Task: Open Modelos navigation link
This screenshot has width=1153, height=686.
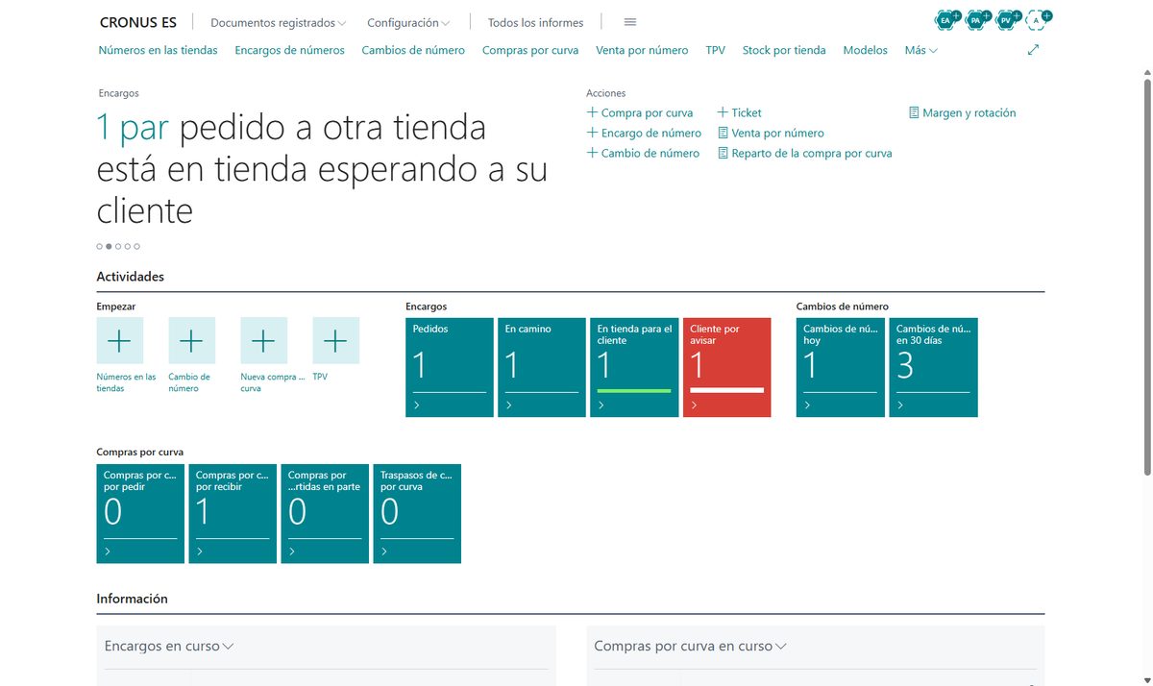Action: coord(866,50)
